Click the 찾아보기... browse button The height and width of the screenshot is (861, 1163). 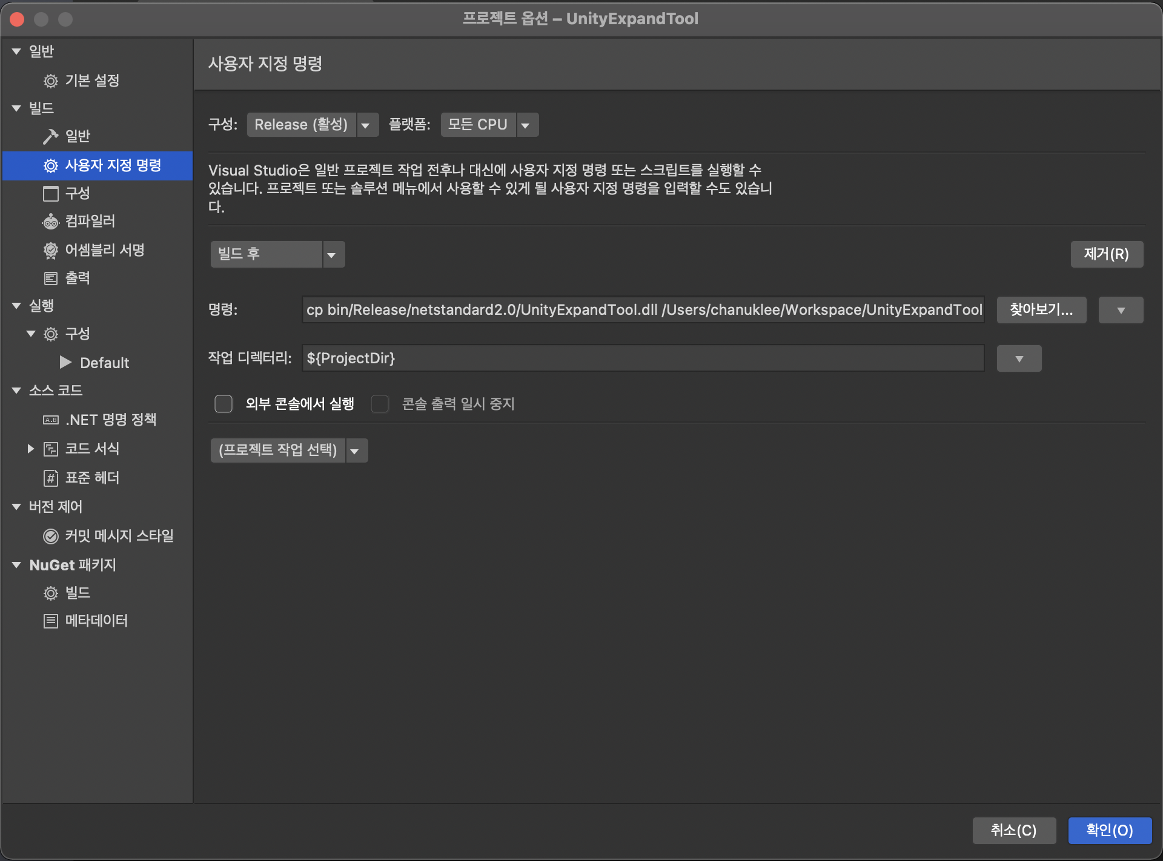1041,310
